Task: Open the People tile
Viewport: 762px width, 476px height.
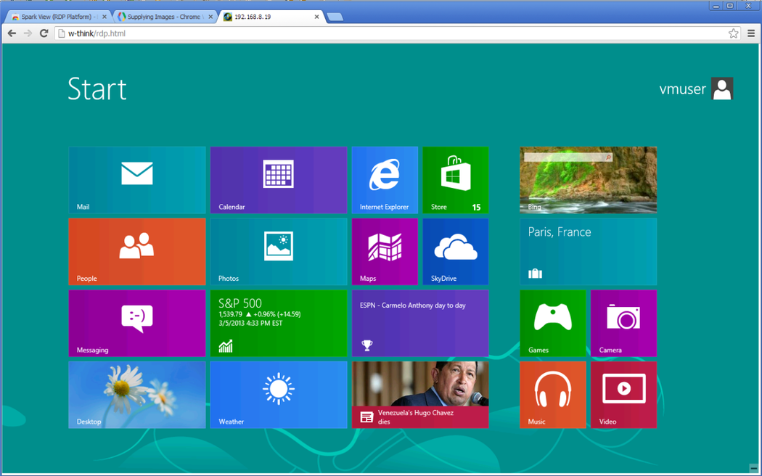Action: pos(137,251)
